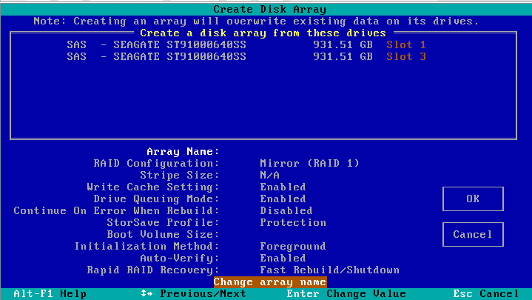The width and height of the screenshot is (532, 300).
Task: Click the OK button
Action: (x=473, y=199)
